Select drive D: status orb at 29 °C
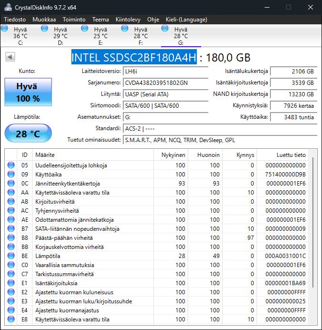This screenshot has width=322, height=330. coord(45,29)
